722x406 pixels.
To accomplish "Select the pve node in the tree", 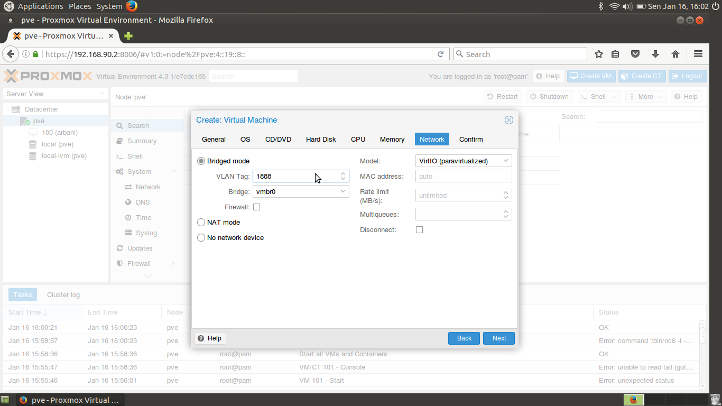I will [x=39, y=121].
